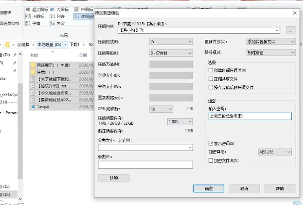Viewport: 303px width, 205px height.
Task: Click the video file icon beside 1.mp4
Action: (x=33, y=107)
